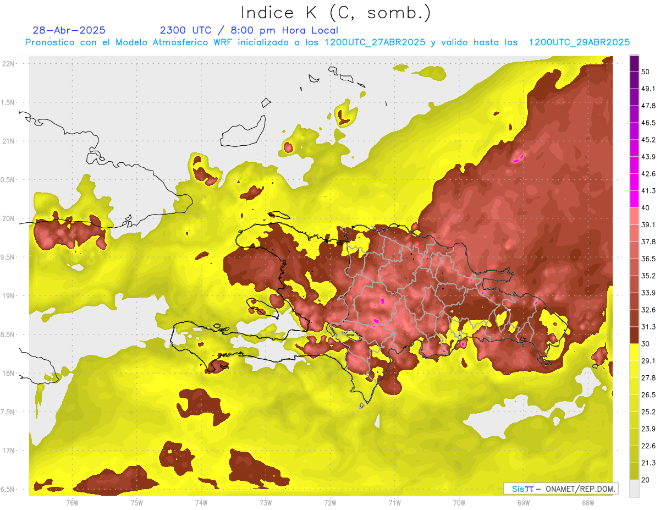Click the legend value '29.1'
The image size is (660, 510).
tap(648, 360)
